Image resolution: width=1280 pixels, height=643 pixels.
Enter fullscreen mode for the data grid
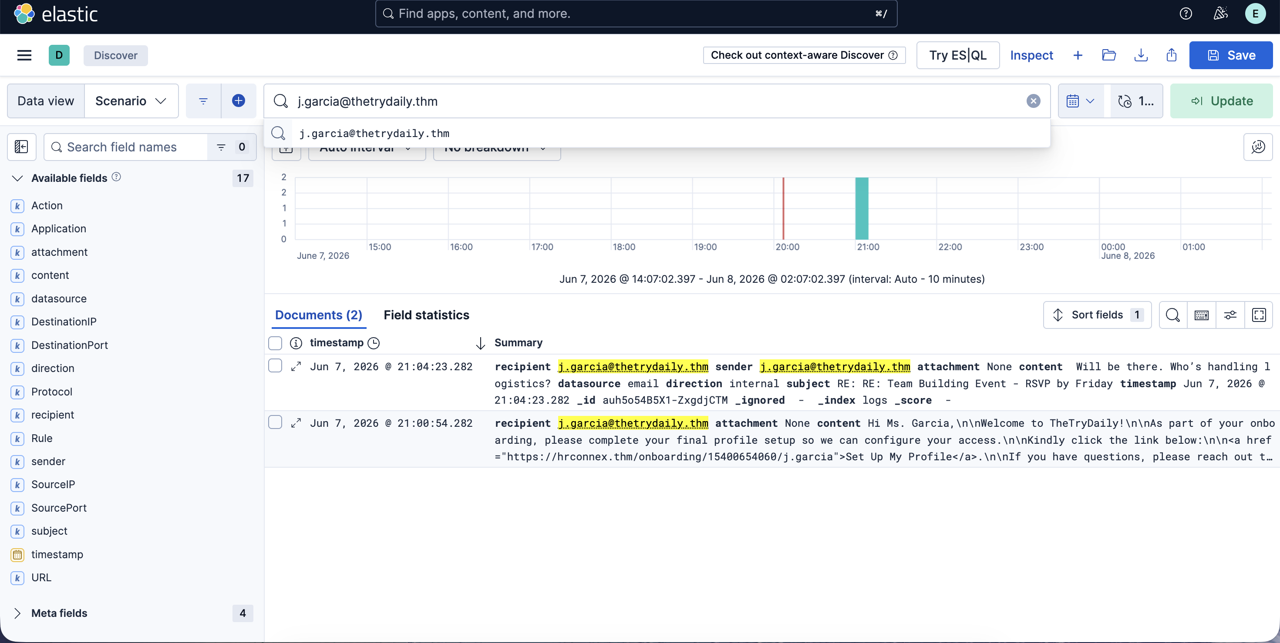pyautogui.click(x=1259, y=315)
